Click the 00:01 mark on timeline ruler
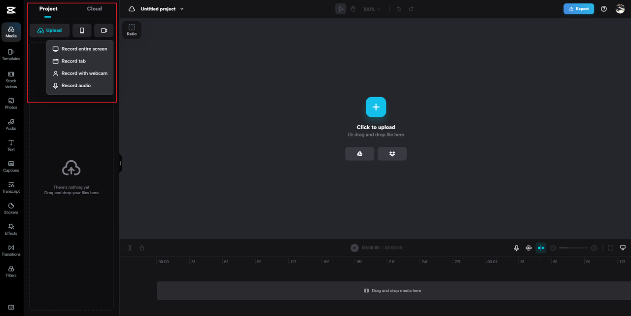 click(492, 262)
